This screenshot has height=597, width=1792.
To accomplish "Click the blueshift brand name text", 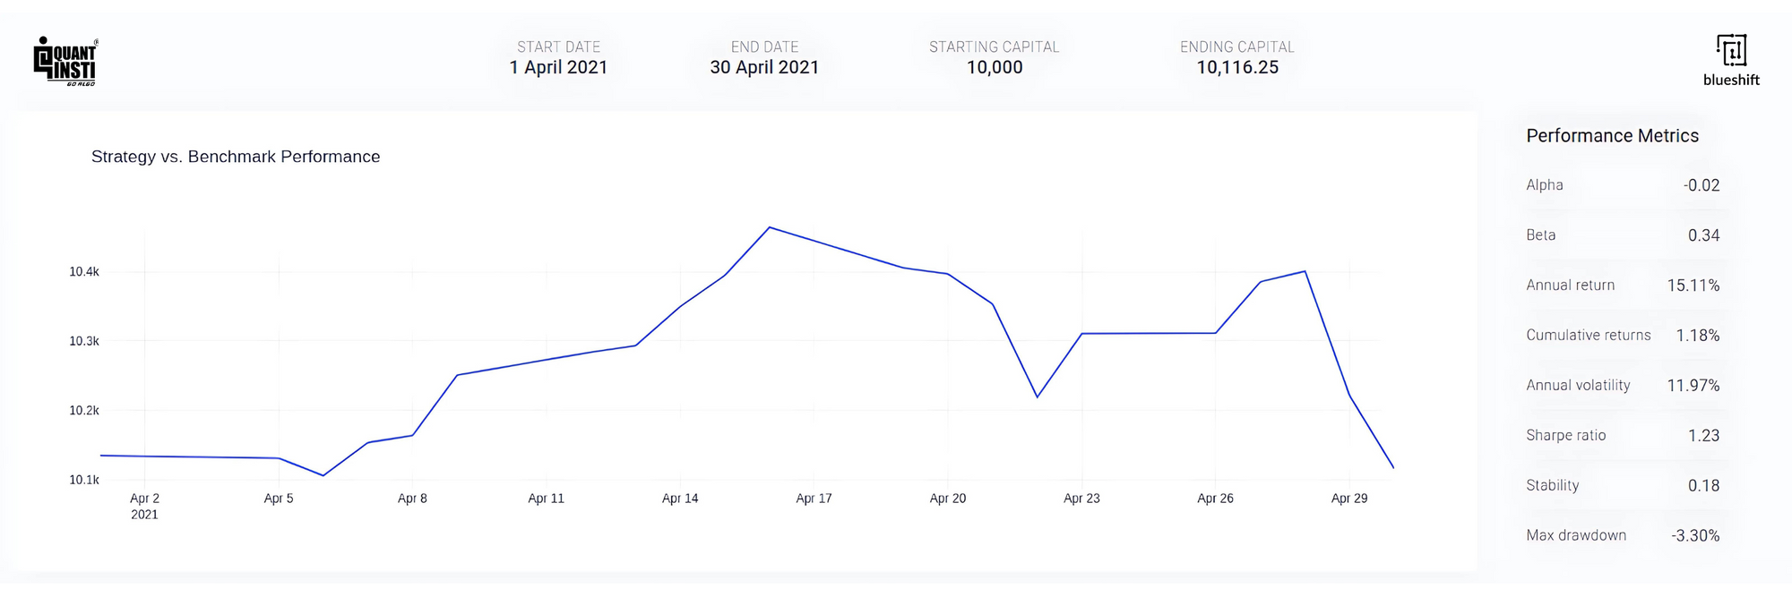I will tap(1731, 80).
